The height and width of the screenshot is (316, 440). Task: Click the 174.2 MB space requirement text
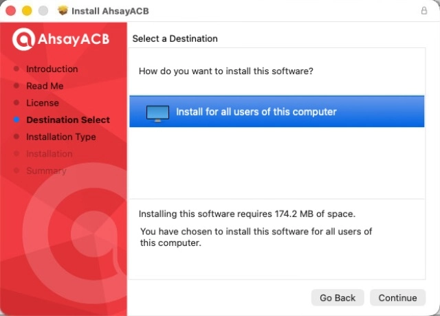(247, 214)
